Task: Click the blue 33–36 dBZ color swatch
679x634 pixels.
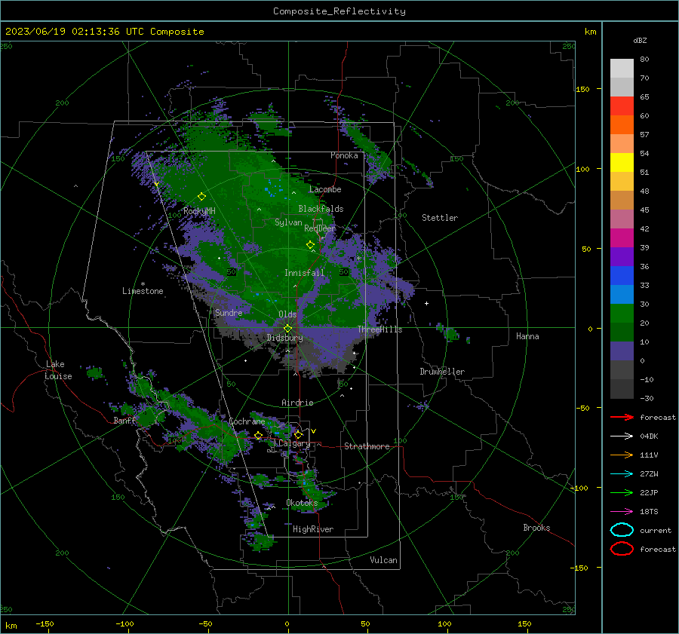Action: coord(622,276)
